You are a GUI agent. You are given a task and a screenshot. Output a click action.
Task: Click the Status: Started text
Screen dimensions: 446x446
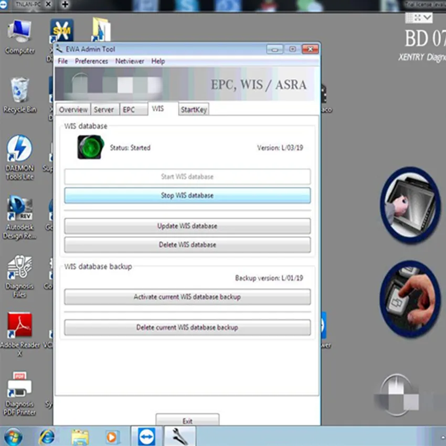130,147
